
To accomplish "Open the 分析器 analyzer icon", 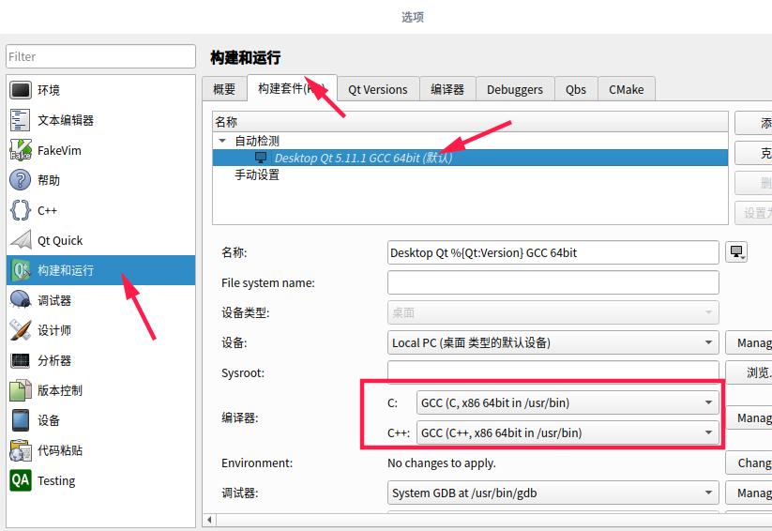I will click(21, 360).
